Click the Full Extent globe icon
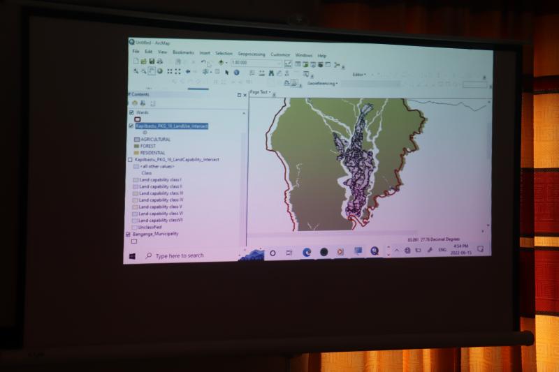Viewport: 559px width, 372px height. point(160,71)
